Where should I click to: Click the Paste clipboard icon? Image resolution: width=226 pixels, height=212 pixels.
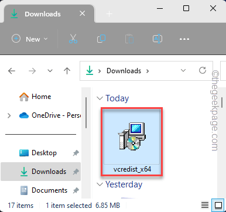[129, 39]
